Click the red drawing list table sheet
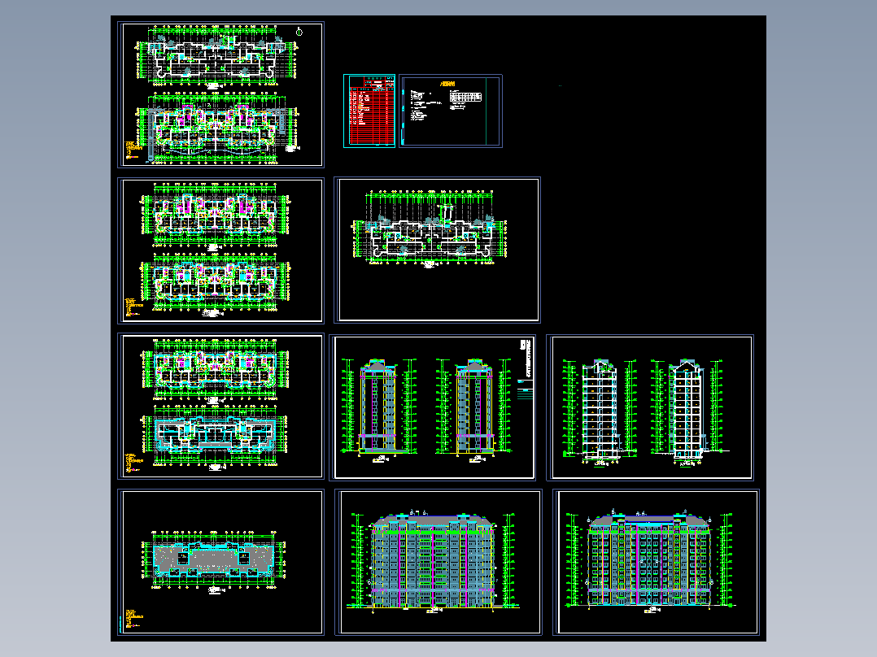Image resolution: width=877 pixels, height=657 pixels. pyautogui.click(x=369, y=111)
